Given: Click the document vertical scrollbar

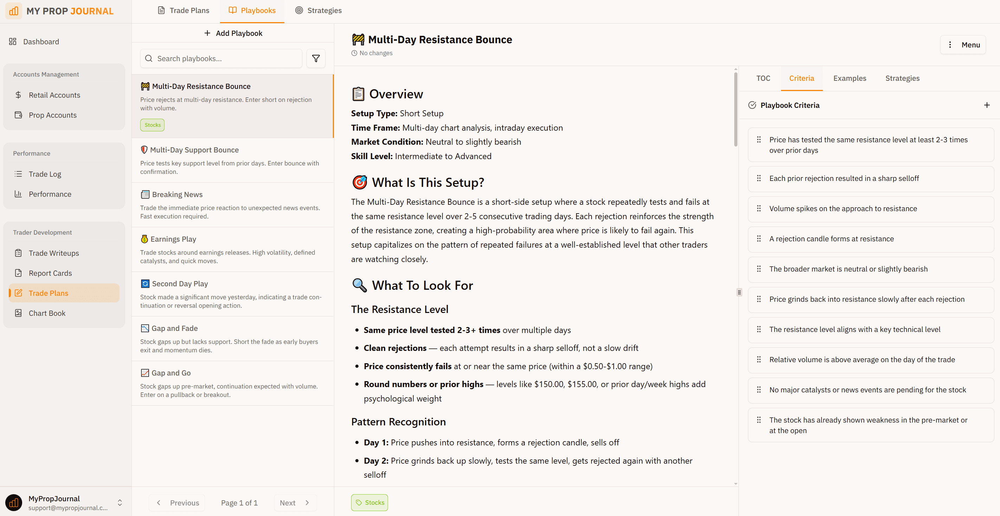Looking at the screenshot, I should [736, 109].
